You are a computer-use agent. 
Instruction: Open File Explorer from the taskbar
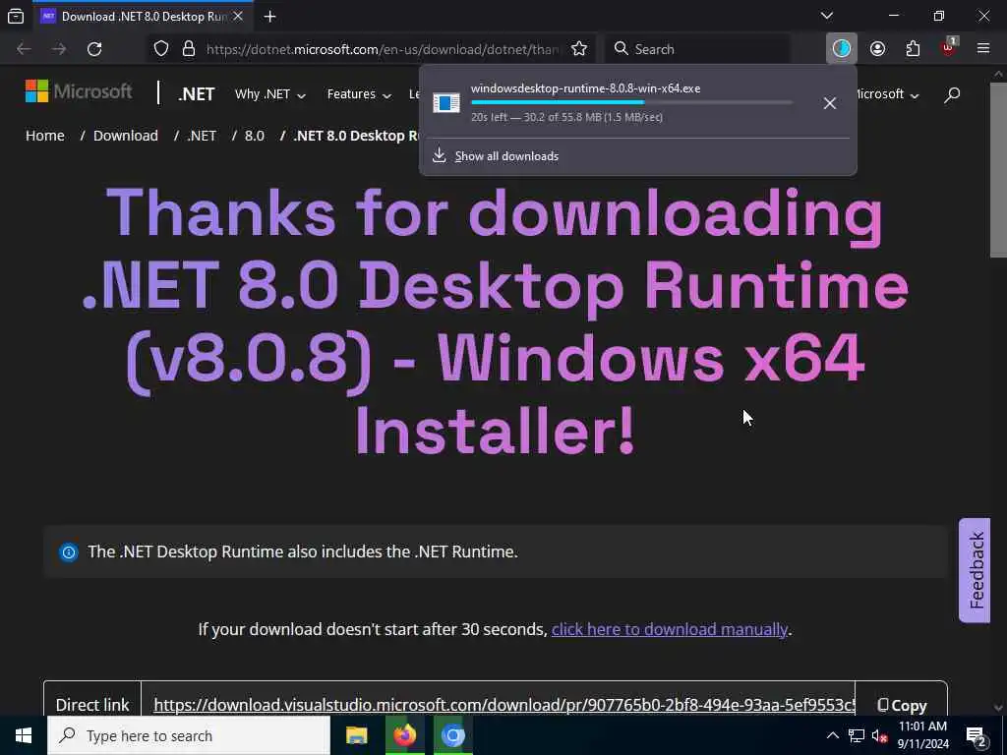point(356,735)
